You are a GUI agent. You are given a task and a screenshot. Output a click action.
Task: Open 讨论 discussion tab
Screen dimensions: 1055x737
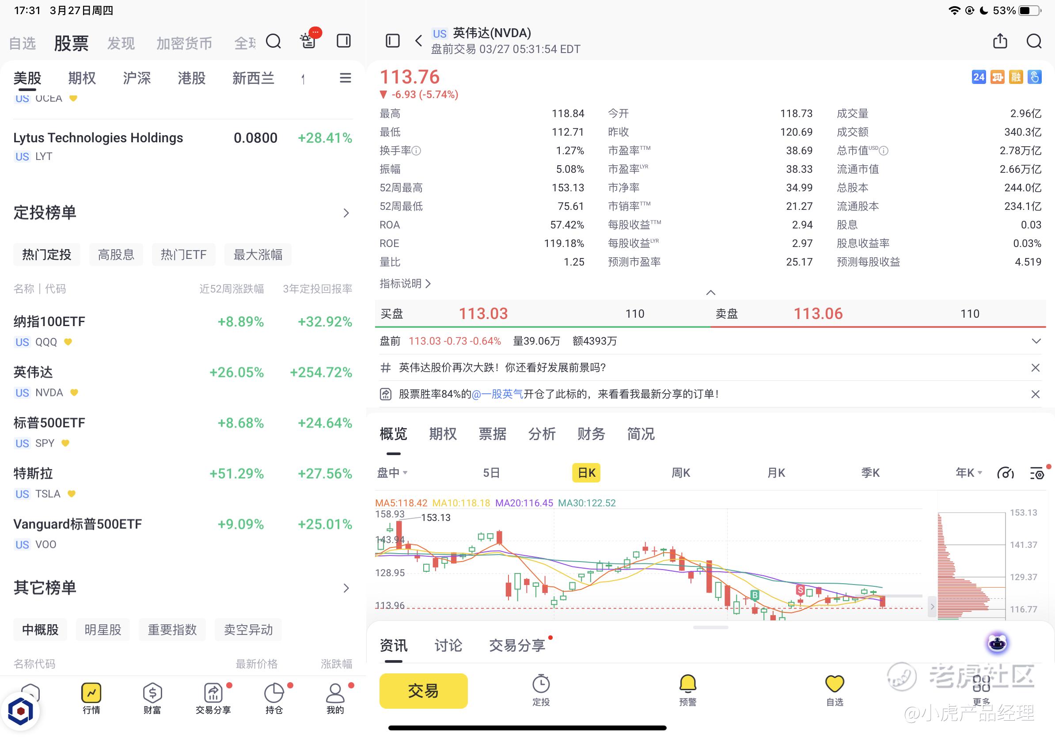448,646
